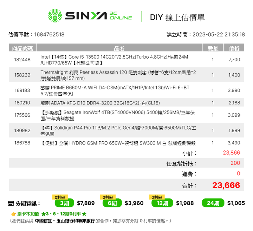The image size is (253, 231).
Task: Click the bold 中國信託 bank name
Action: [44, 221]
